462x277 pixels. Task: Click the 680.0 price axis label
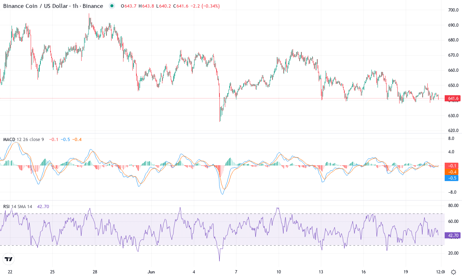click(453, 40)
